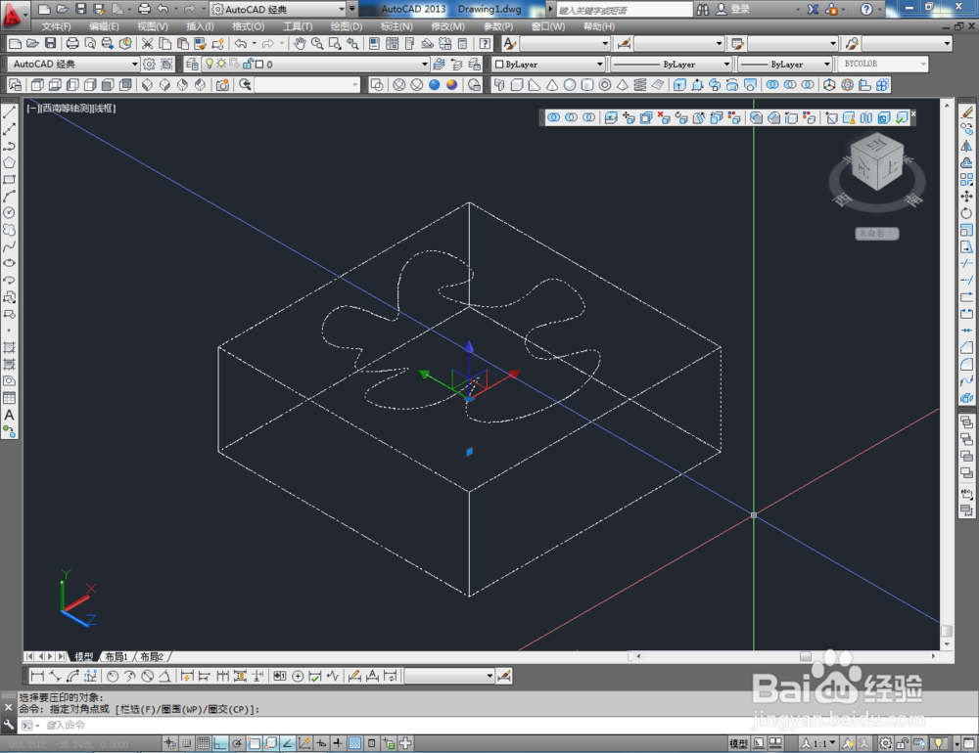The width and height of the screenshot is (979, 753).
Task: Click the command line input field
Action: pos(499,725)
